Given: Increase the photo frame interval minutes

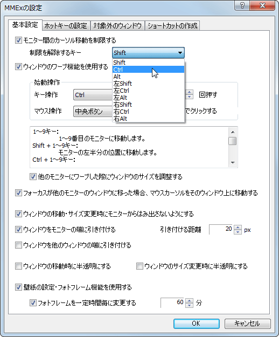Looking at the screenshot, I should (189, 301).
